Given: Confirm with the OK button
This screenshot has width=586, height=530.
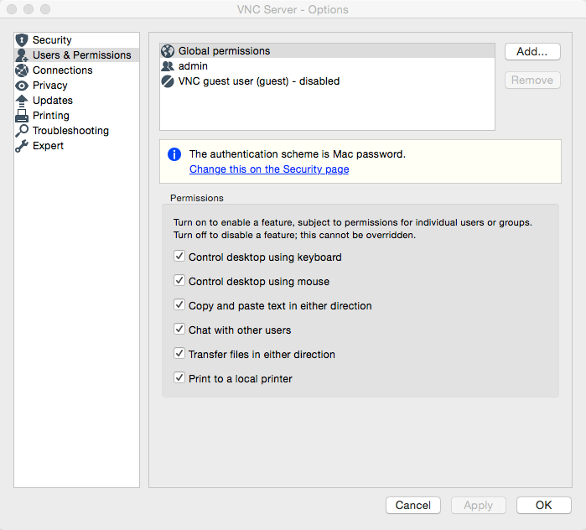Looking at the screenshot, I should tap(544, 506).
